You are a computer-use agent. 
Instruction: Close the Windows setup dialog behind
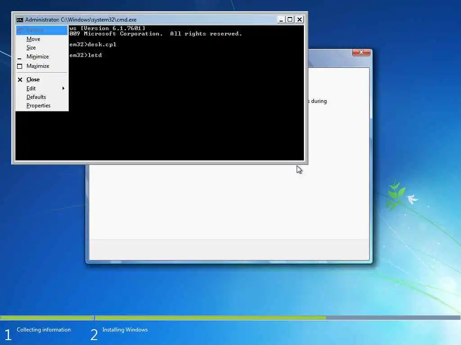(x=362, y=52)
